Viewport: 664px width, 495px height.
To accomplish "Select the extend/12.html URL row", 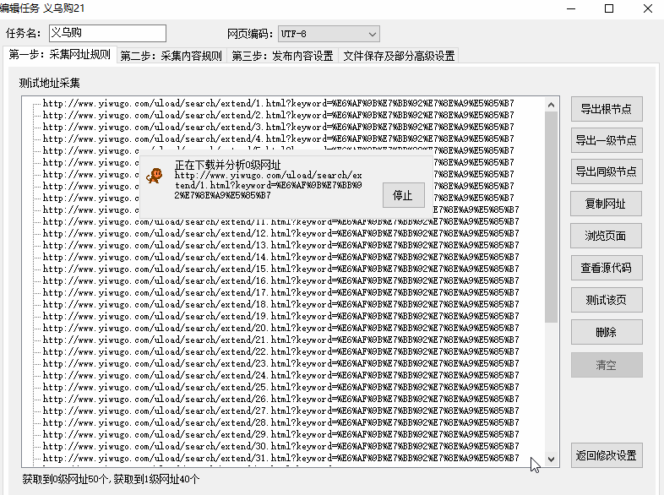I will tap(280, 233).
